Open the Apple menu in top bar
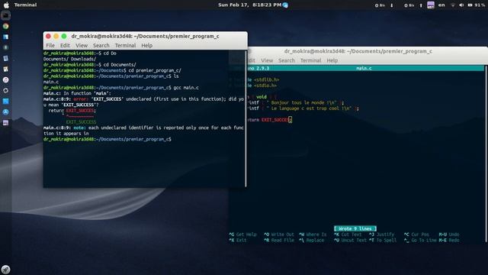 click(6, 5)
